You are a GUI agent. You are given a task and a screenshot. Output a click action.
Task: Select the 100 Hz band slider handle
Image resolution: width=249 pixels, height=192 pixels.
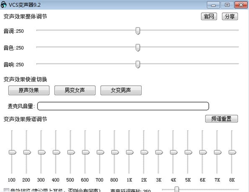click(x=12, y=153)
